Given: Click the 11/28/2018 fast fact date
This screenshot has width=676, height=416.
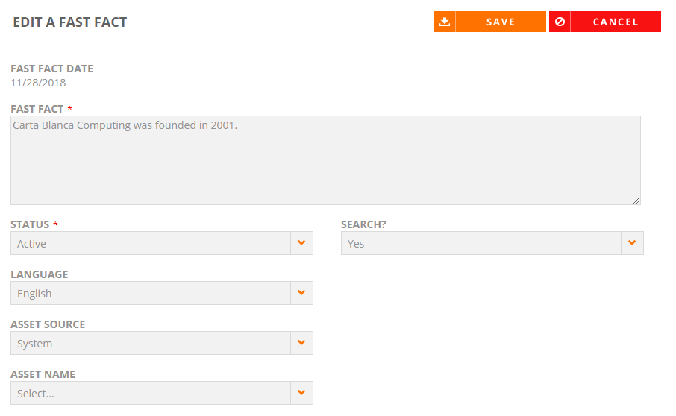Looking at the screenshot, I should pos(38,83).
